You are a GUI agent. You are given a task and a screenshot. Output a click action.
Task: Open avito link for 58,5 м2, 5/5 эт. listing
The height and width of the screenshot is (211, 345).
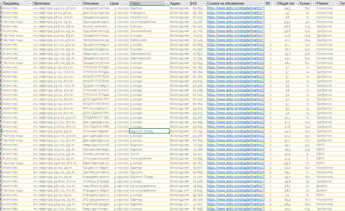pyautogui.click(x=236, y=204)
